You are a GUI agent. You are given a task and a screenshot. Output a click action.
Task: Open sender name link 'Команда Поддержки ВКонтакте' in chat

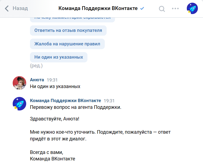point(65,101)
